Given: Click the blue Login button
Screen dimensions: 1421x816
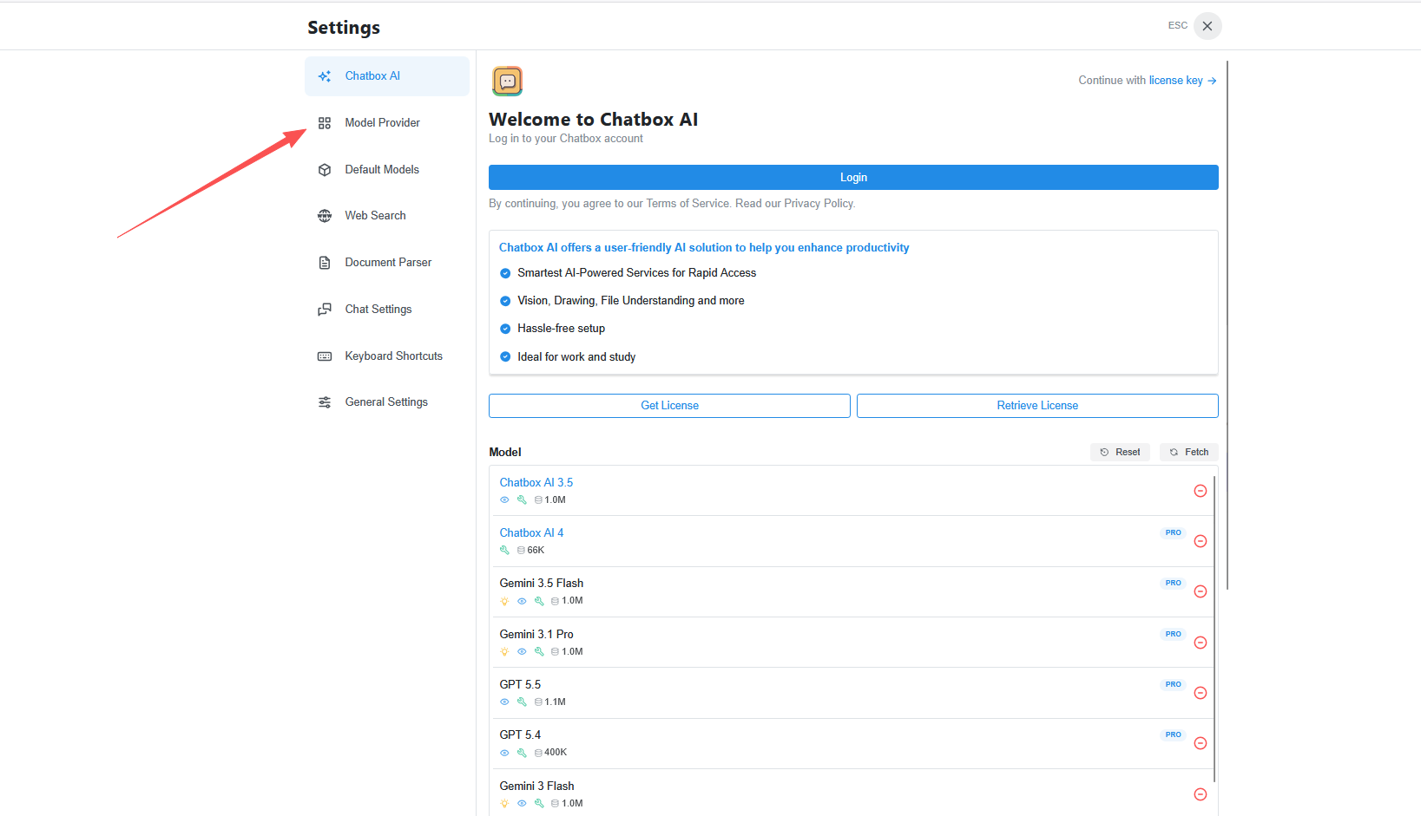Looking at the screenshot, I should [853, 178].
